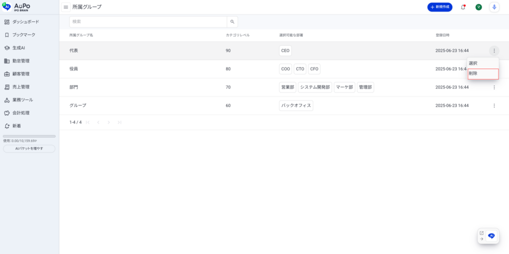
Task: Open ダッシュボード in the sidebar
Action: pos(25,22)
